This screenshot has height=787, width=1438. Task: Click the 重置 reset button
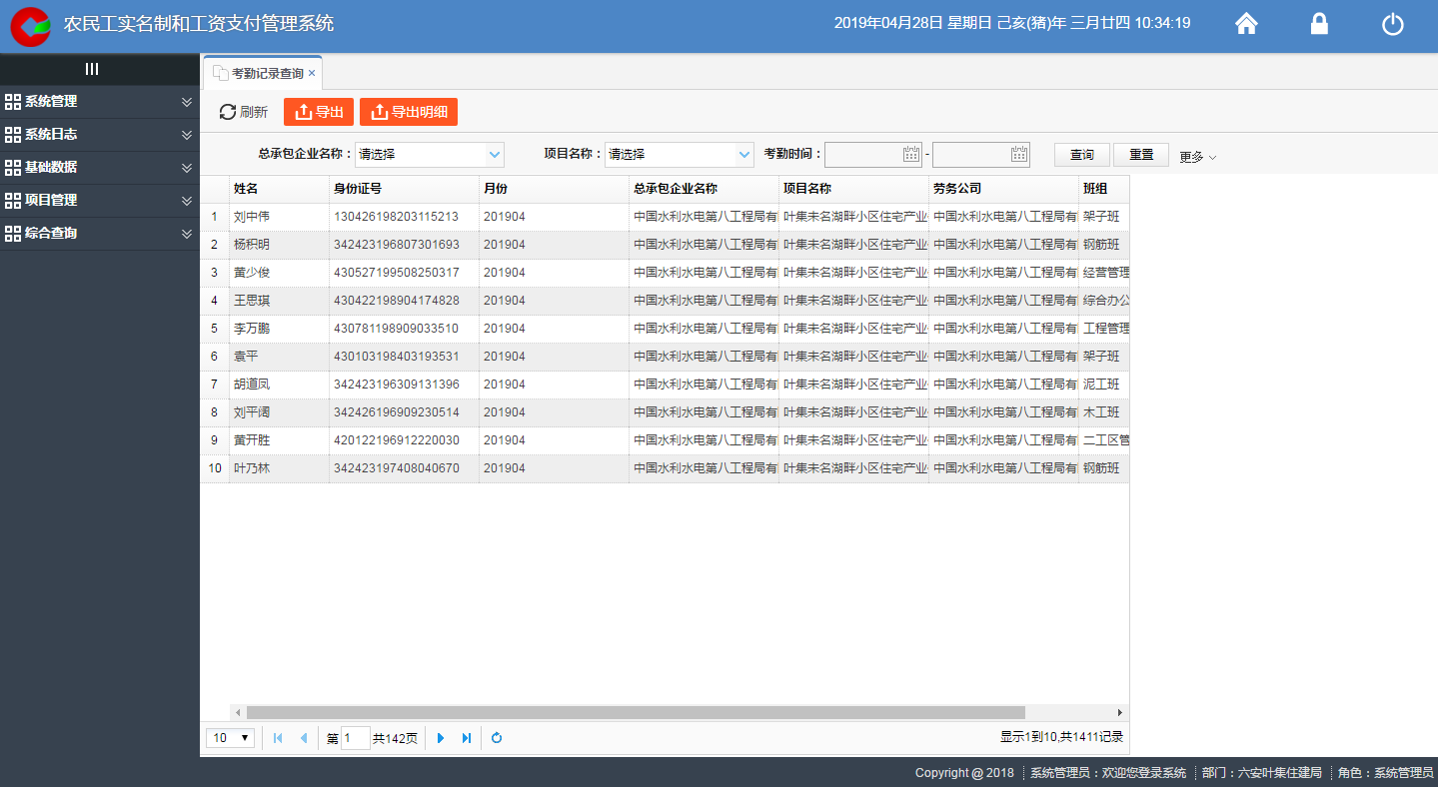point(1141,155)
